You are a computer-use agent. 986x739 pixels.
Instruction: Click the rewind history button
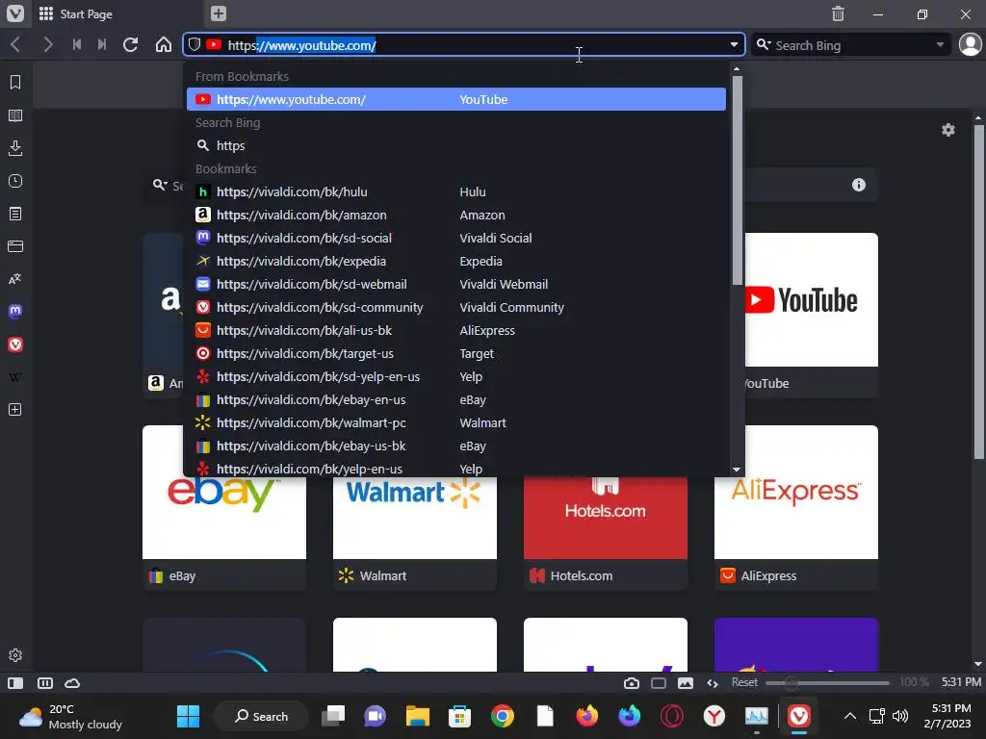(x=77, y=44)
